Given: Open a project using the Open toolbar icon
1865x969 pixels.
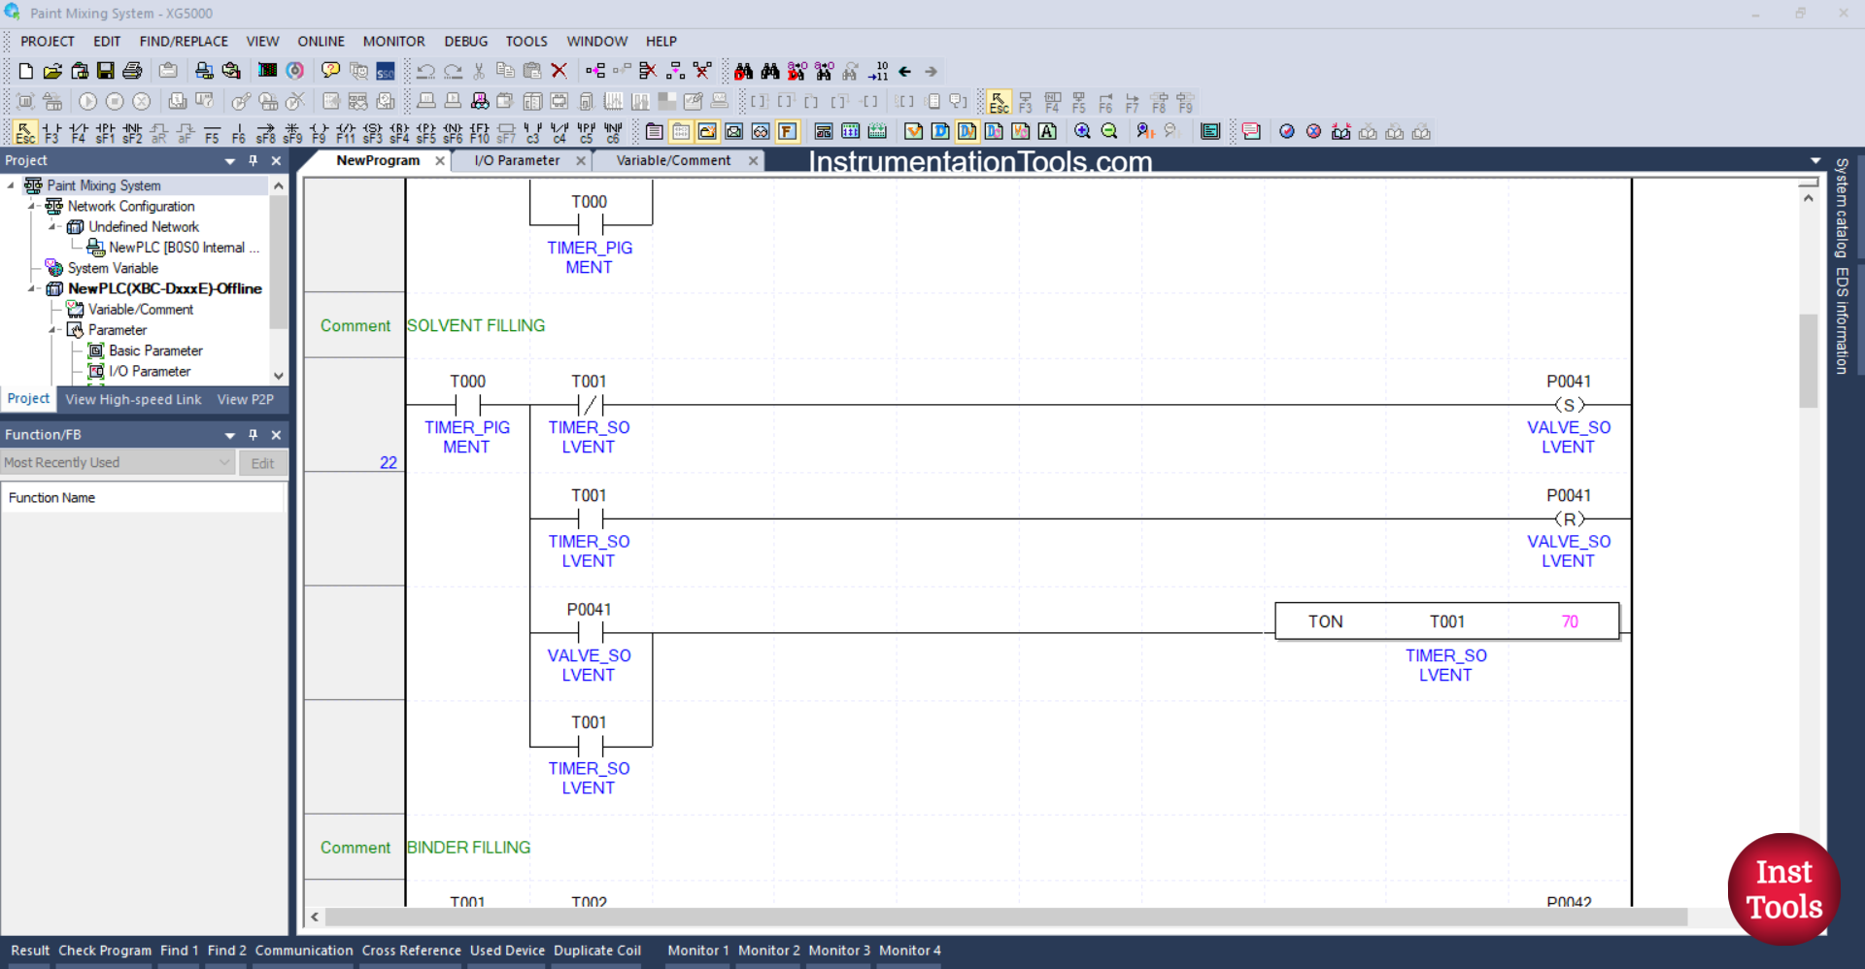Looking at the screenshot, I should tap(52, 71).
